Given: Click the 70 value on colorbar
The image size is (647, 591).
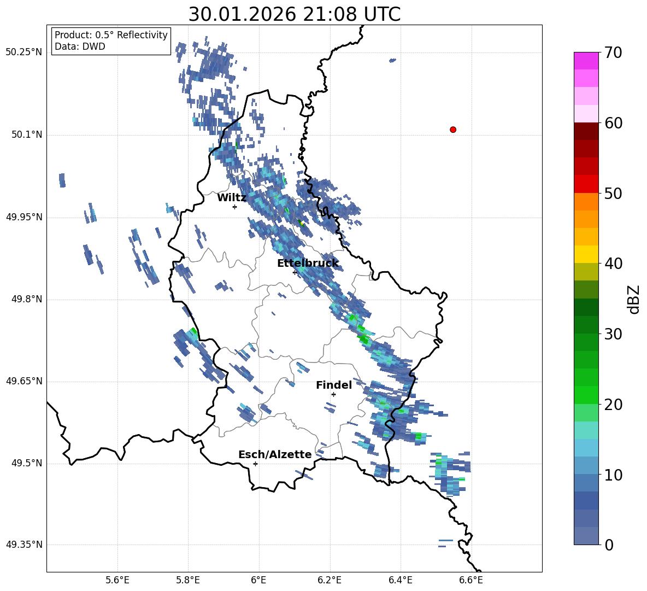Looking at the screenshot, I should [613, 52].
